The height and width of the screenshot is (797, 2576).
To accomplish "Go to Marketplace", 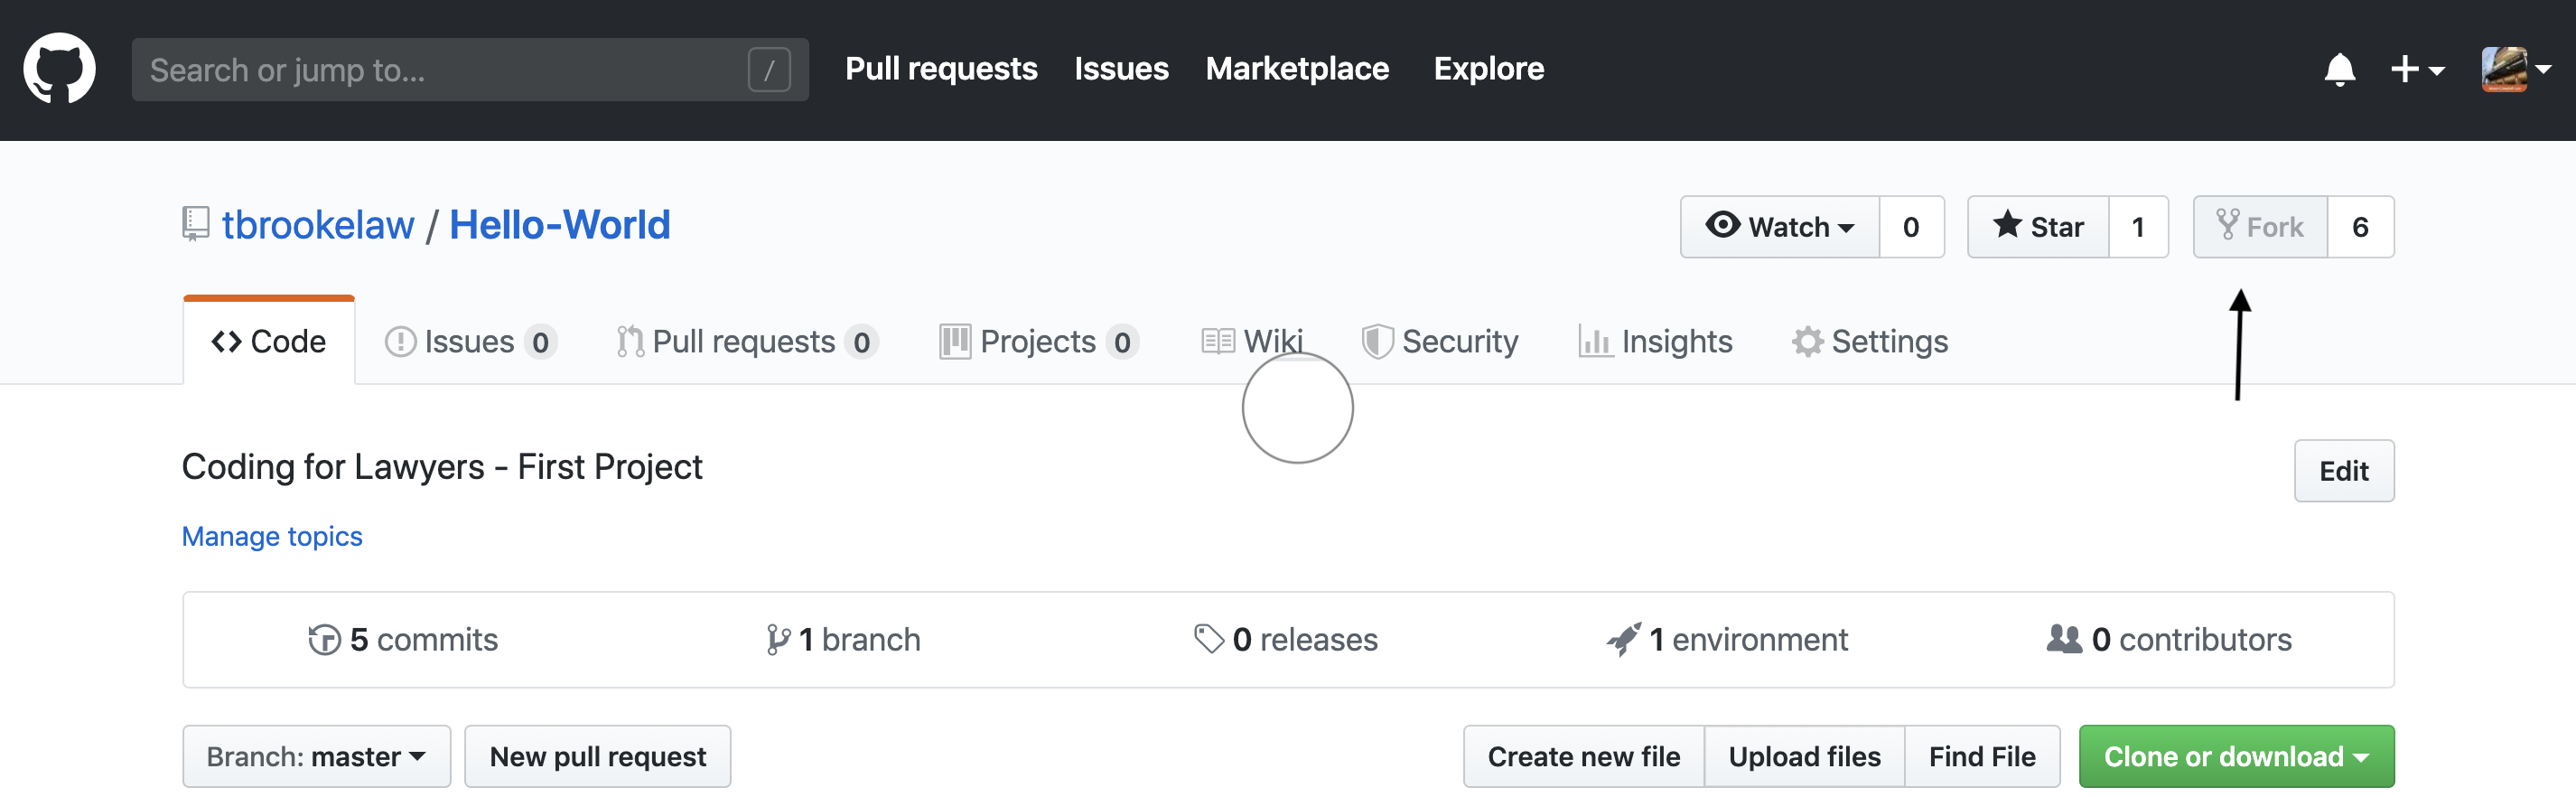I will (1297, 69).
